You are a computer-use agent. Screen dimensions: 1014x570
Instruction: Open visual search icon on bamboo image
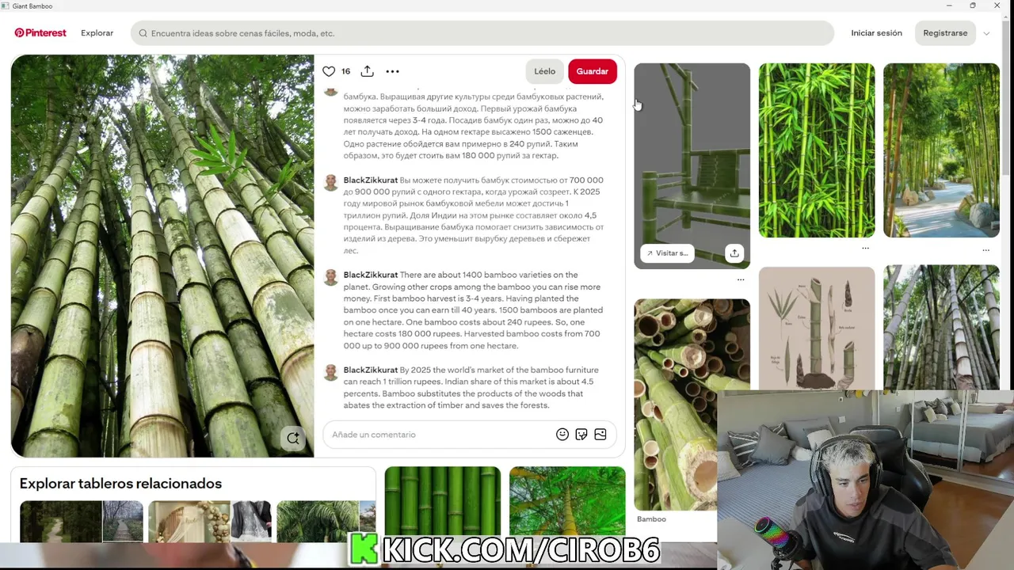(x=293, y=438)
